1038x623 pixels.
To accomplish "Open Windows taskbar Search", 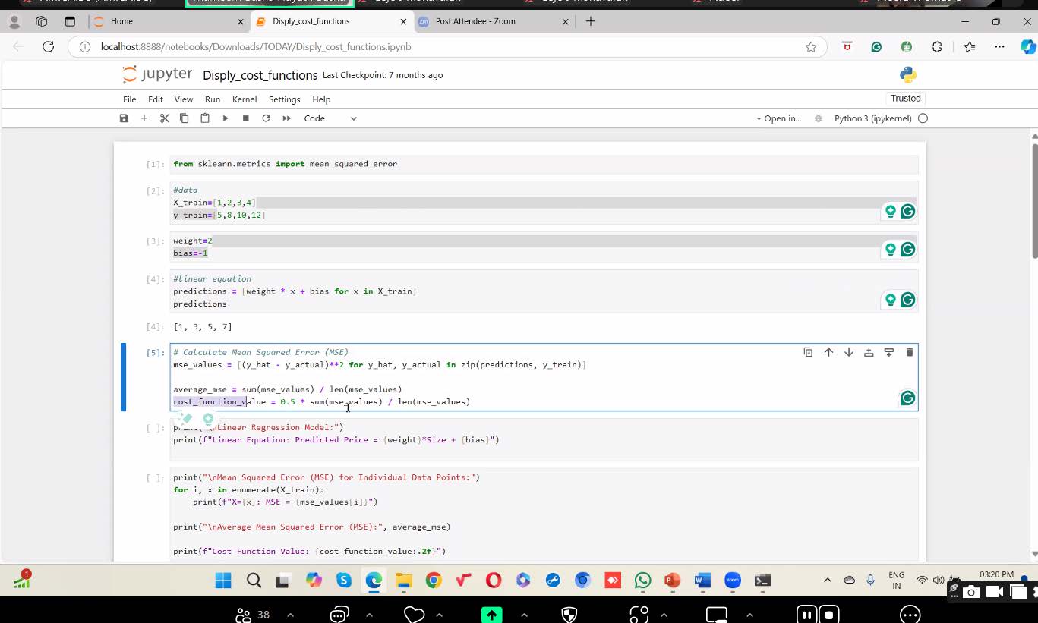I will click(254, 581).
